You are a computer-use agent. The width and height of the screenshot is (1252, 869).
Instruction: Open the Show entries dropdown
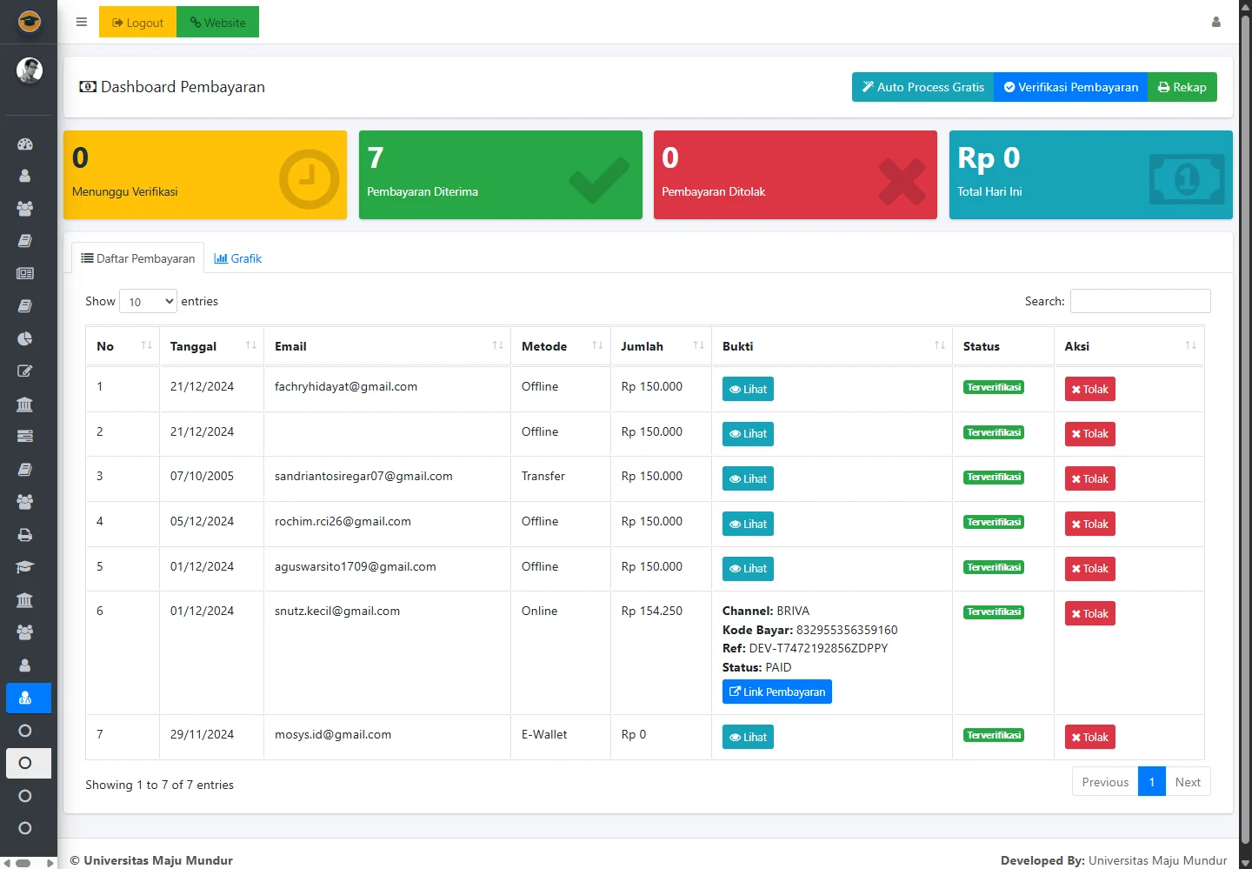point(148,302)
